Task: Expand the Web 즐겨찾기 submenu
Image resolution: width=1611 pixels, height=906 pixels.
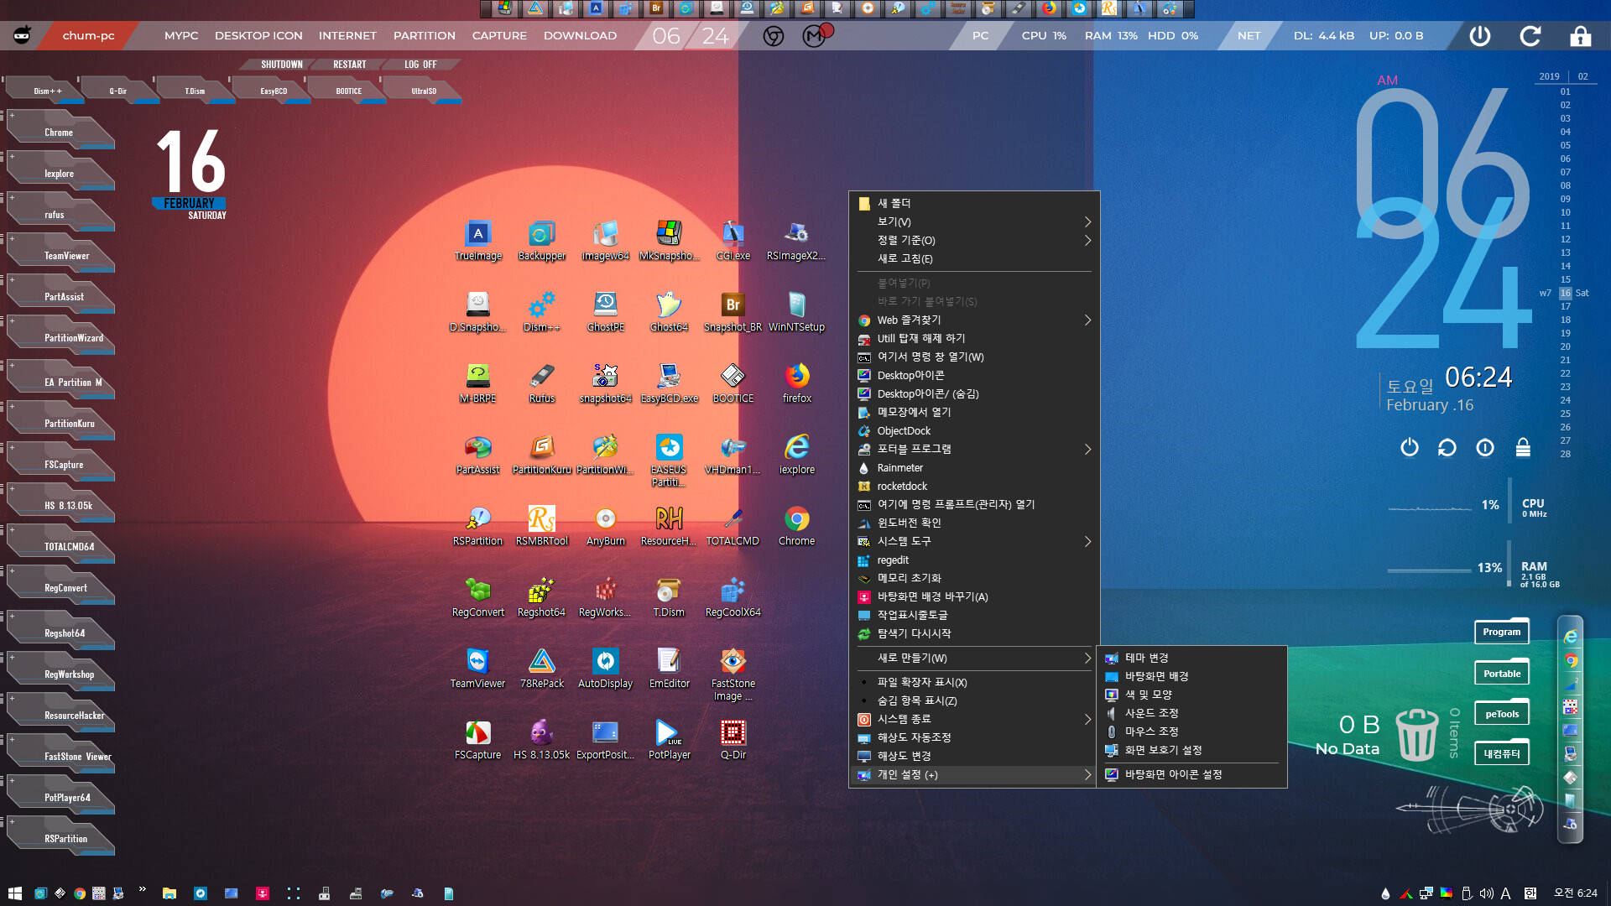Action: tap(973, 320)
